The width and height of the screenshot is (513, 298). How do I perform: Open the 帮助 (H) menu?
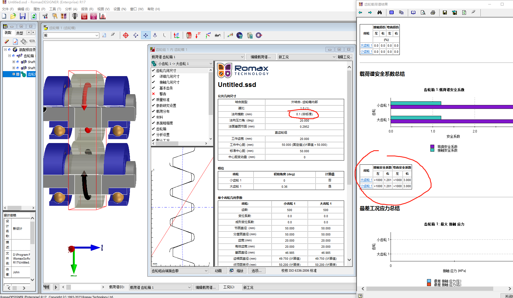click(x=154, y=9)
